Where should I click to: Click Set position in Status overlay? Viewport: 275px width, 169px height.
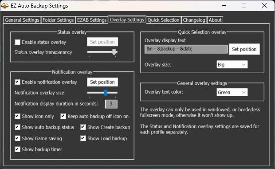click(102, 42)
